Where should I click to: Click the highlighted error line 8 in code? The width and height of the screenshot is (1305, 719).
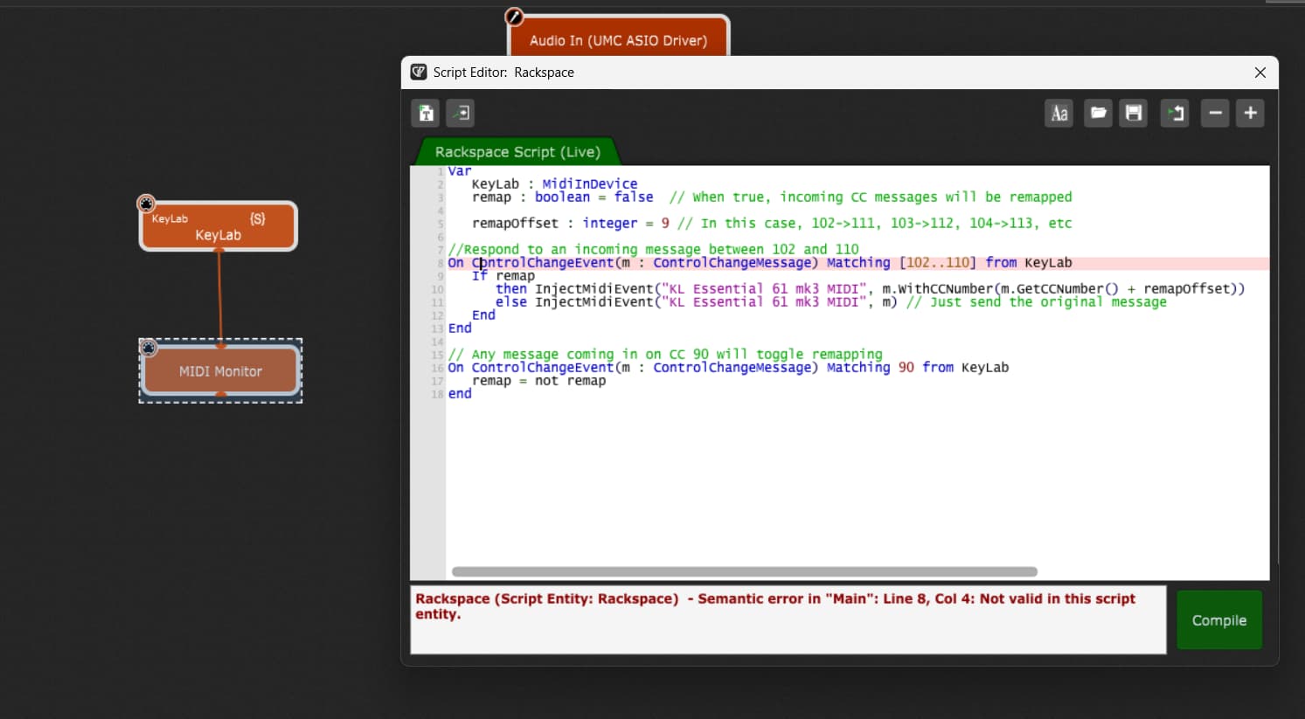coord(857,263)
